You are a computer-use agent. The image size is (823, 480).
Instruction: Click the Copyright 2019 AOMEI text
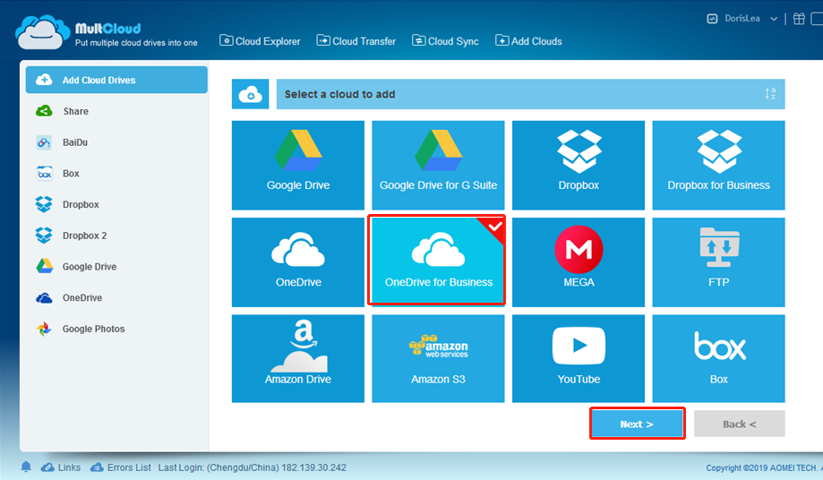pyautogui.click(x=764, y=468)
